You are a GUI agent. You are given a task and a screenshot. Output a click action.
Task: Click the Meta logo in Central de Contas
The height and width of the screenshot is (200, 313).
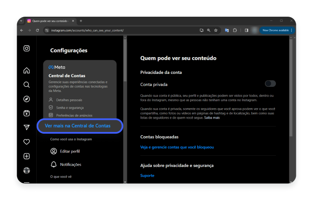coord(57,67)
